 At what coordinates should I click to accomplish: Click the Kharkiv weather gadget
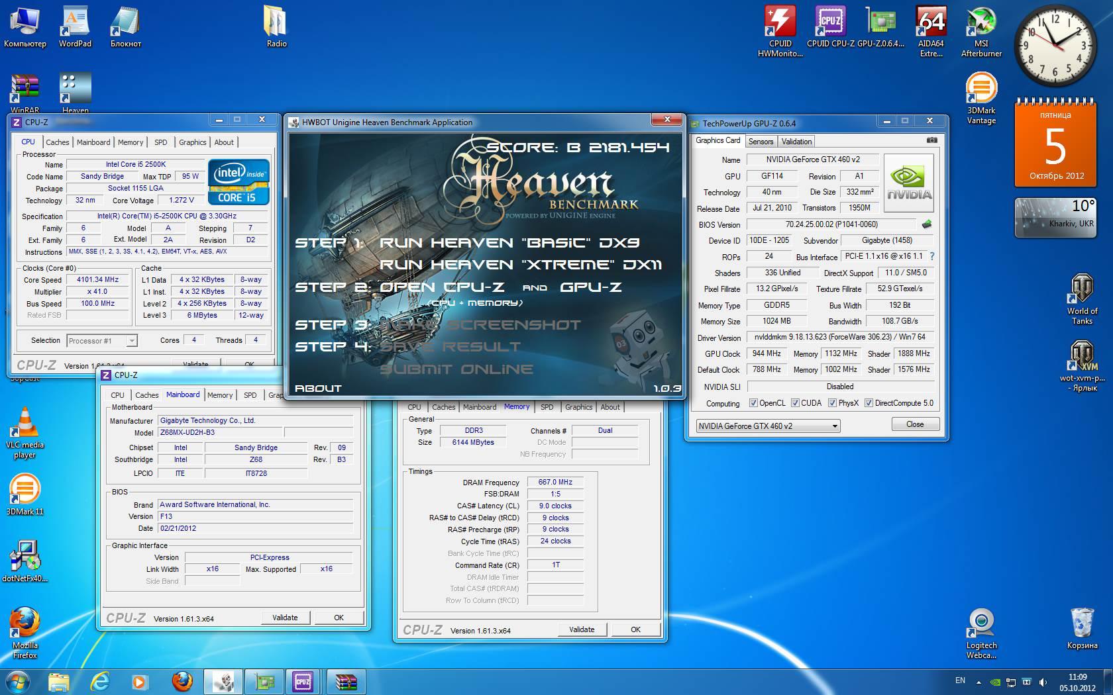pos(1055,218)
